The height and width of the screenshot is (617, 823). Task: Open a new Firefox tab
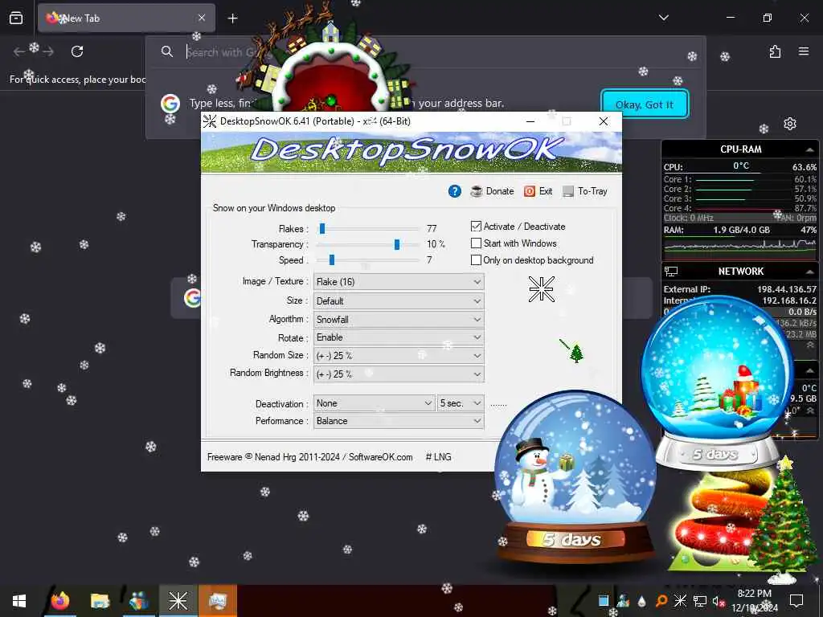pos(232,18)
